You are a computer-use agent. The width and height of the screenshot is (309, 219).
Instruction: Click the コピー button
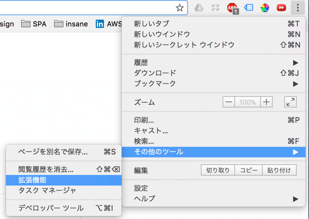point(249,170)
